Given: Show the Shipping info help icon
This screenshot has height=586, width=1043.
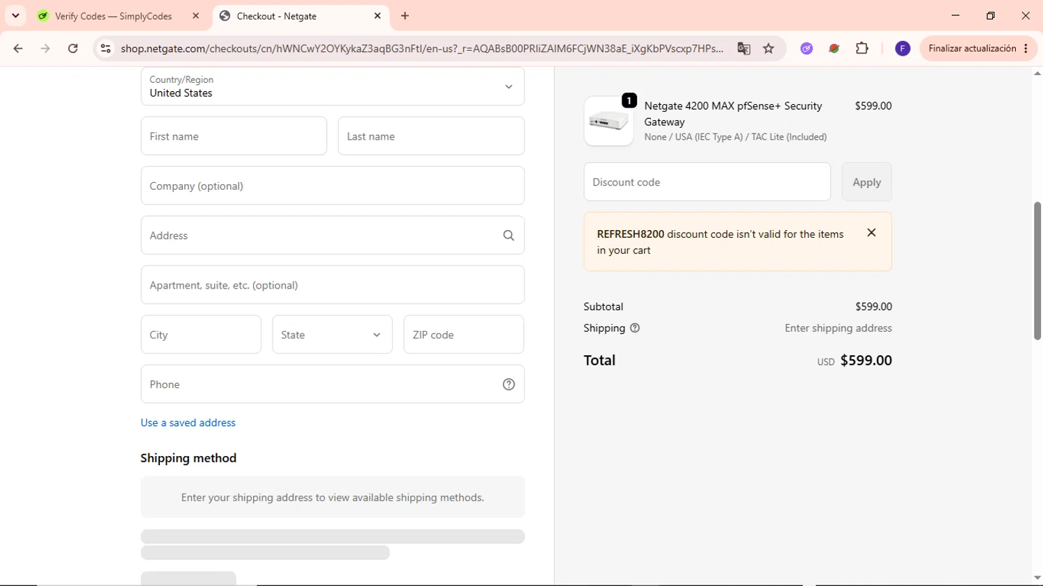Looking at the screenshot, I should 635,328.
